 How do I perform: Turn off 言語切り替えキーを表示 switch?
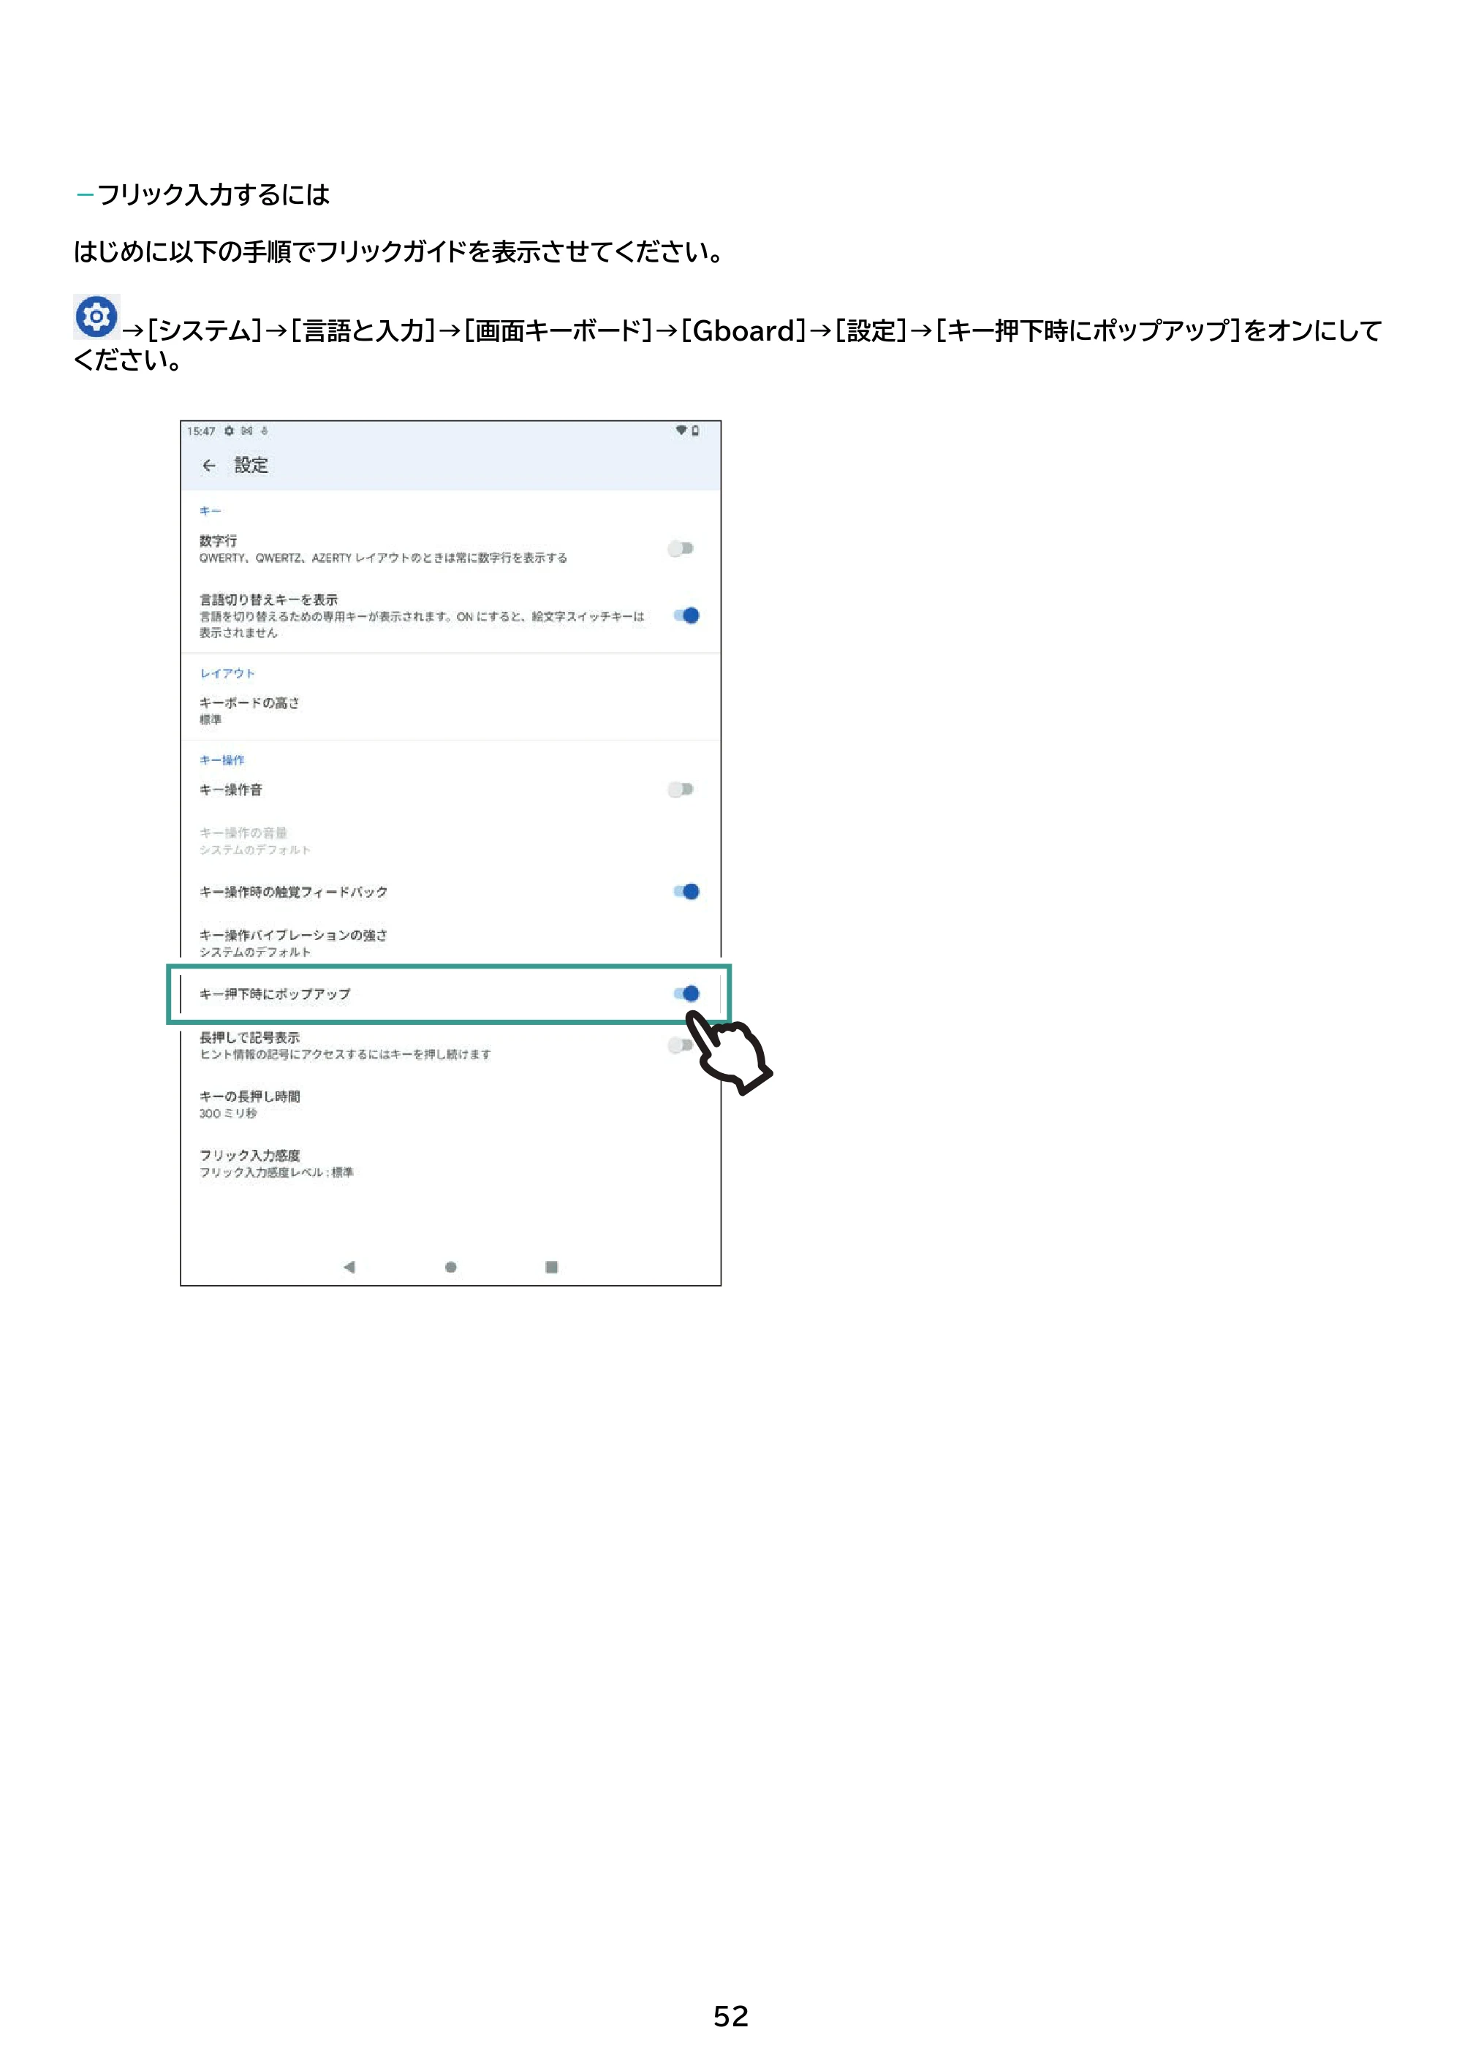(686, 616)
